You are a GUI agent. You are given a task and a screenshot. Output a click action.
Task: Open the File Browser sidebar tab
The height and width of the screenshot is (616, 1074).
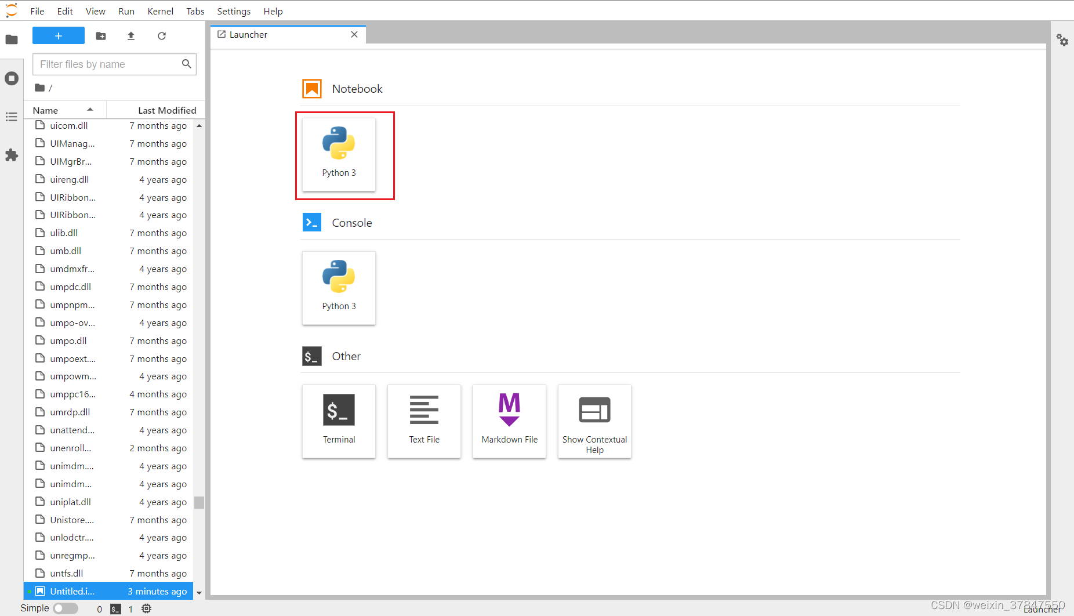tap(12, 39)
